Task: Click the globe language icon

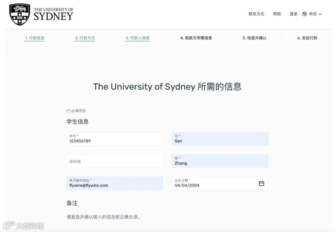Action: [304, 14]
